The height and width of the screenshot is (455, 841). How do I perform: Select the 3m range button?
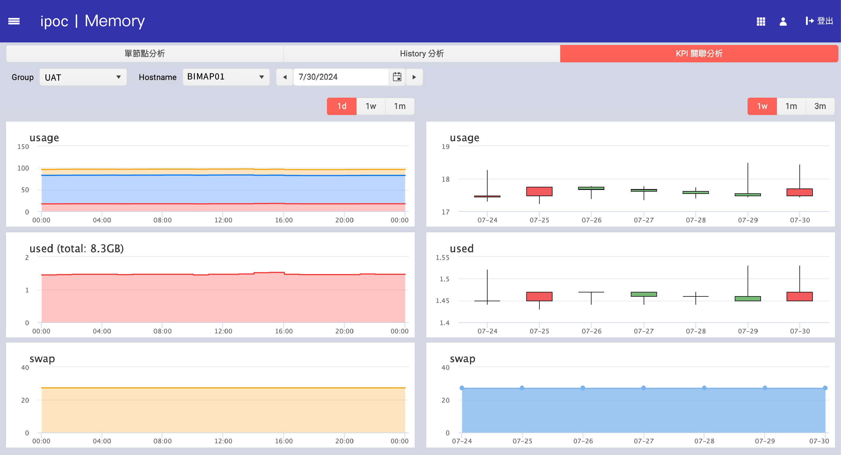(820, 106)
